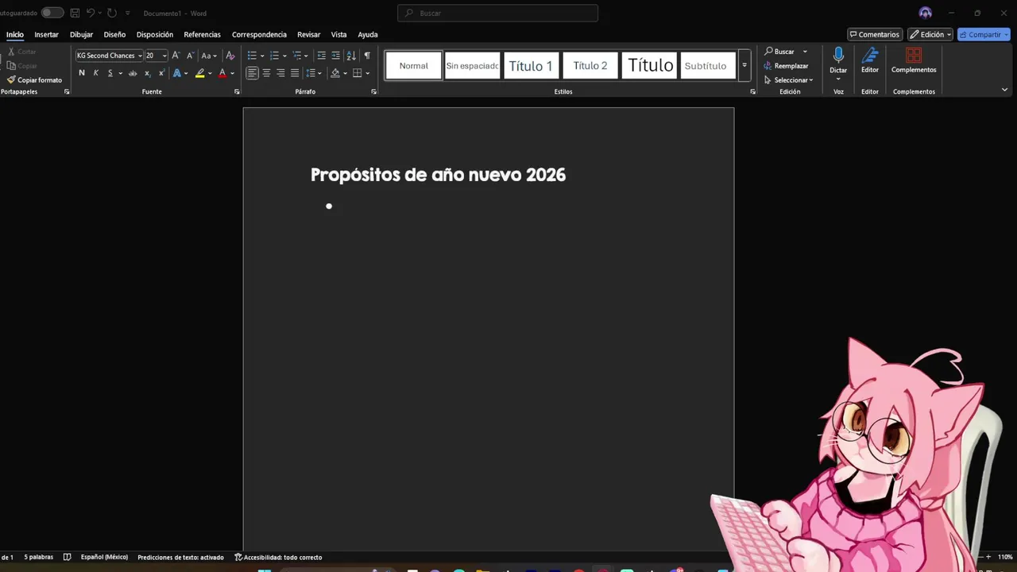Click the Copiar formato button
This screenshot has height=572, width=1017.
click(34, 80)
